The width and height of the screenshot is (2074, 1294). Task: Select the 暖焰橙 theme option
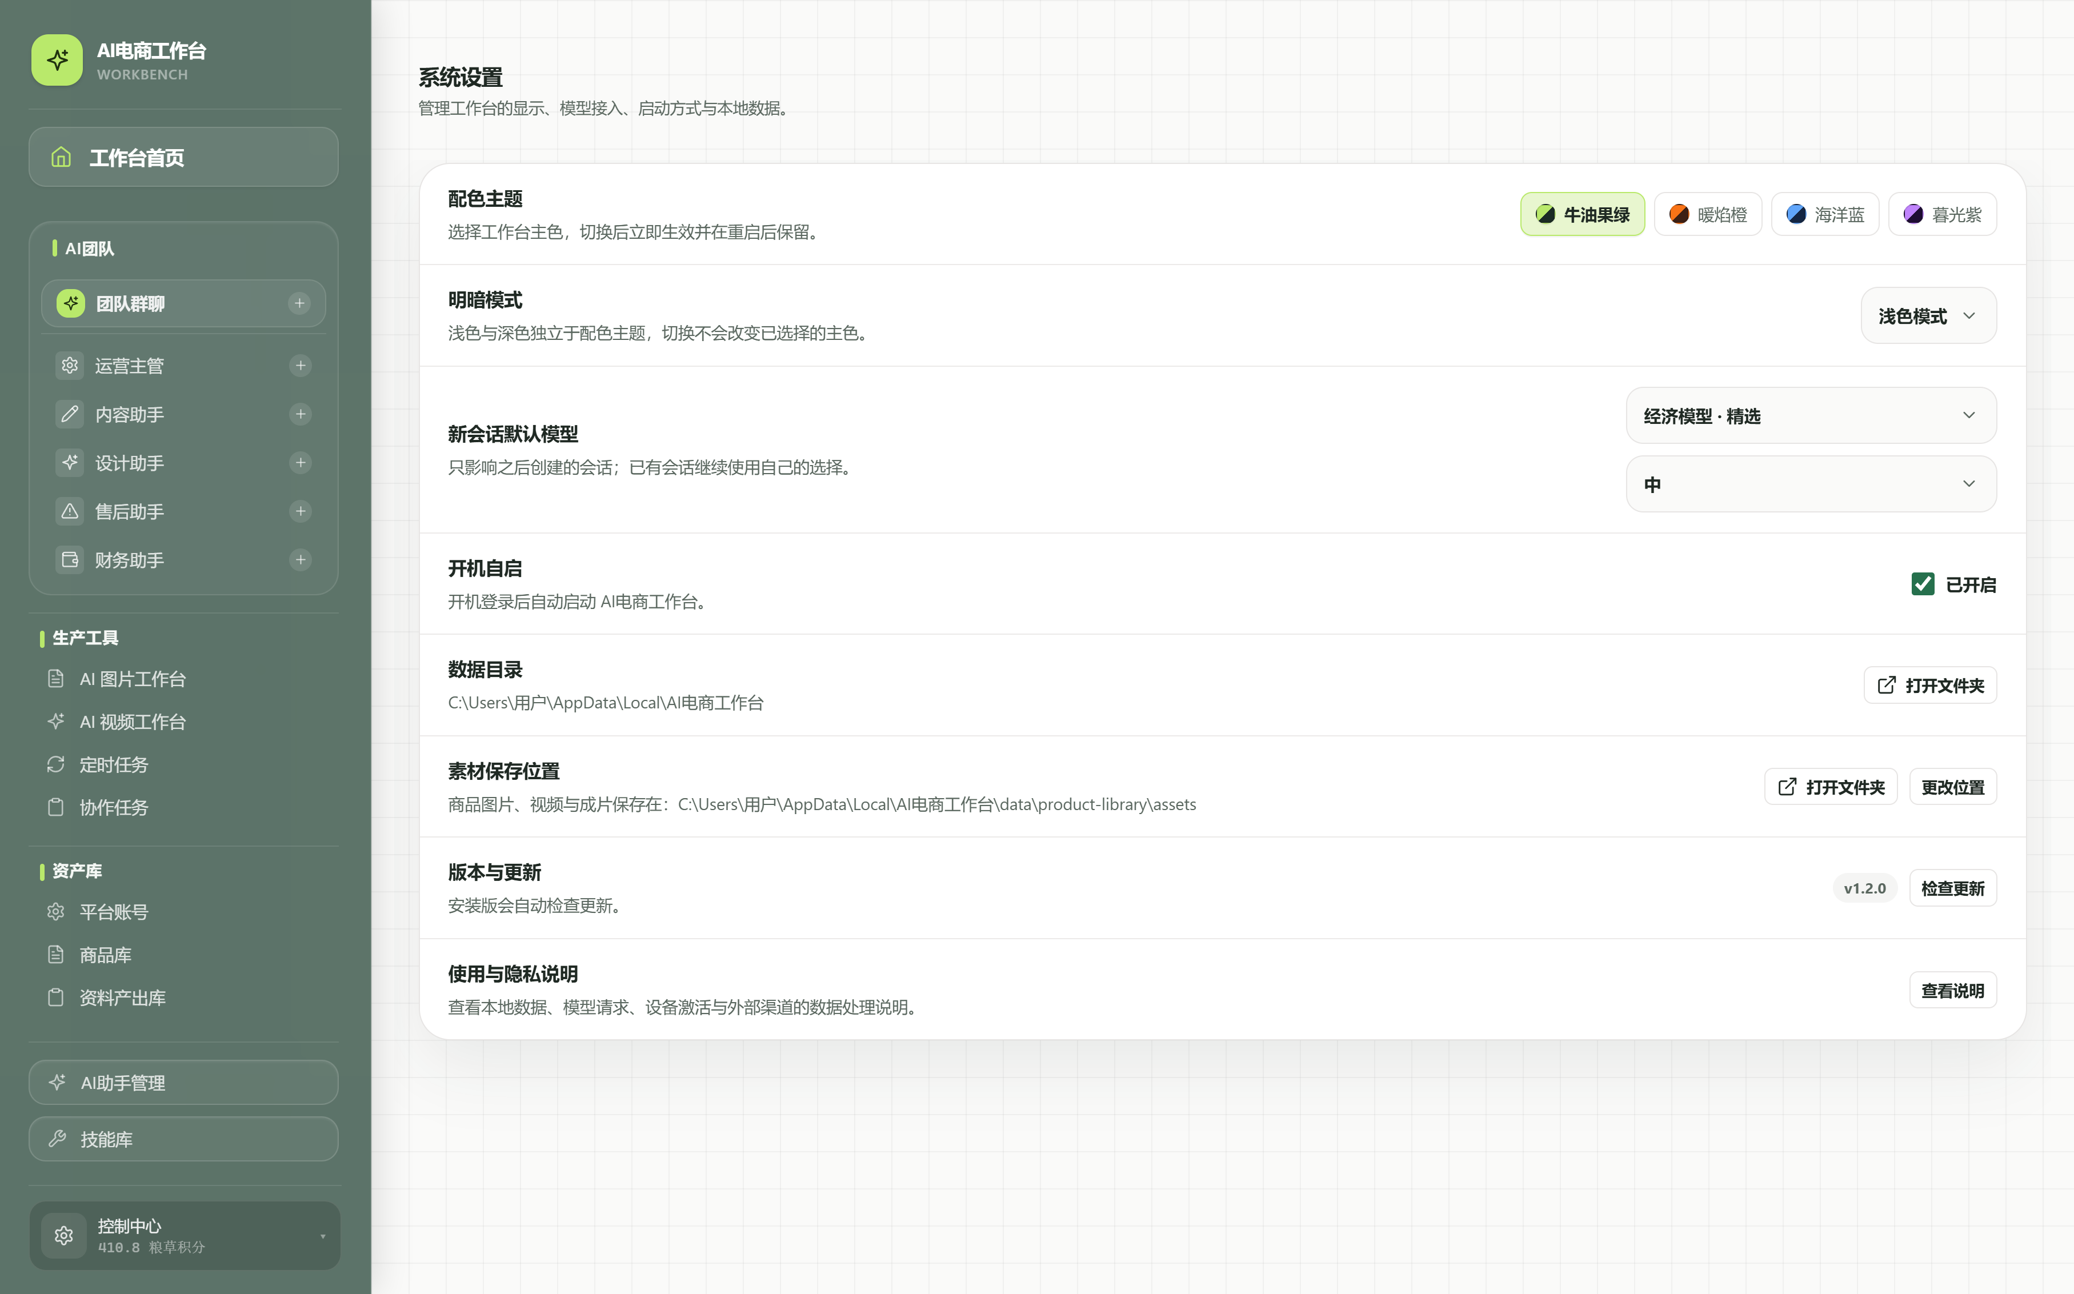point(1708,214)
